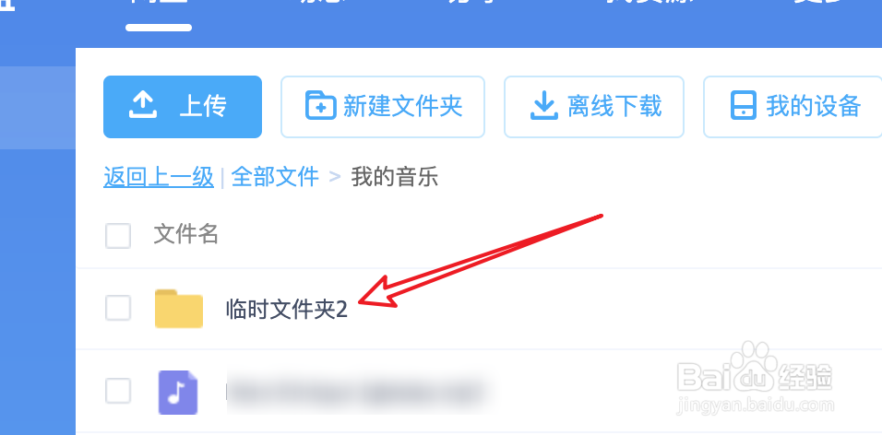
Task: Toggle the select-all checkbox beside 文件名
Action: (x=118, y=236)
